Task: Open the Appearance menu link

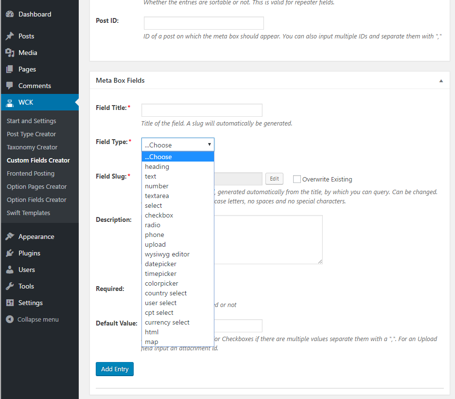Action: point(36,236)
